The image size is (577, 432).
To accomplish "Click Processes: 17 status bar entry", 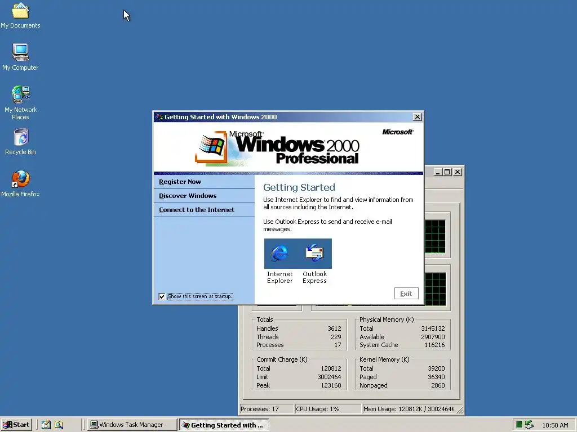I will pyautogui.click(x=267, y=409).
